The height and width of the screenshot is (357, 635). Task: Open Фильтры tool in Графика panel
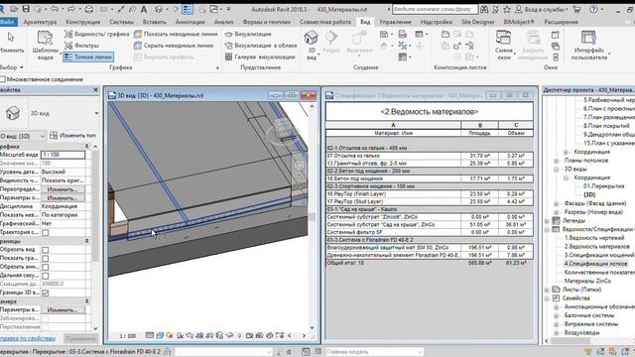click(x=81, y=46)
